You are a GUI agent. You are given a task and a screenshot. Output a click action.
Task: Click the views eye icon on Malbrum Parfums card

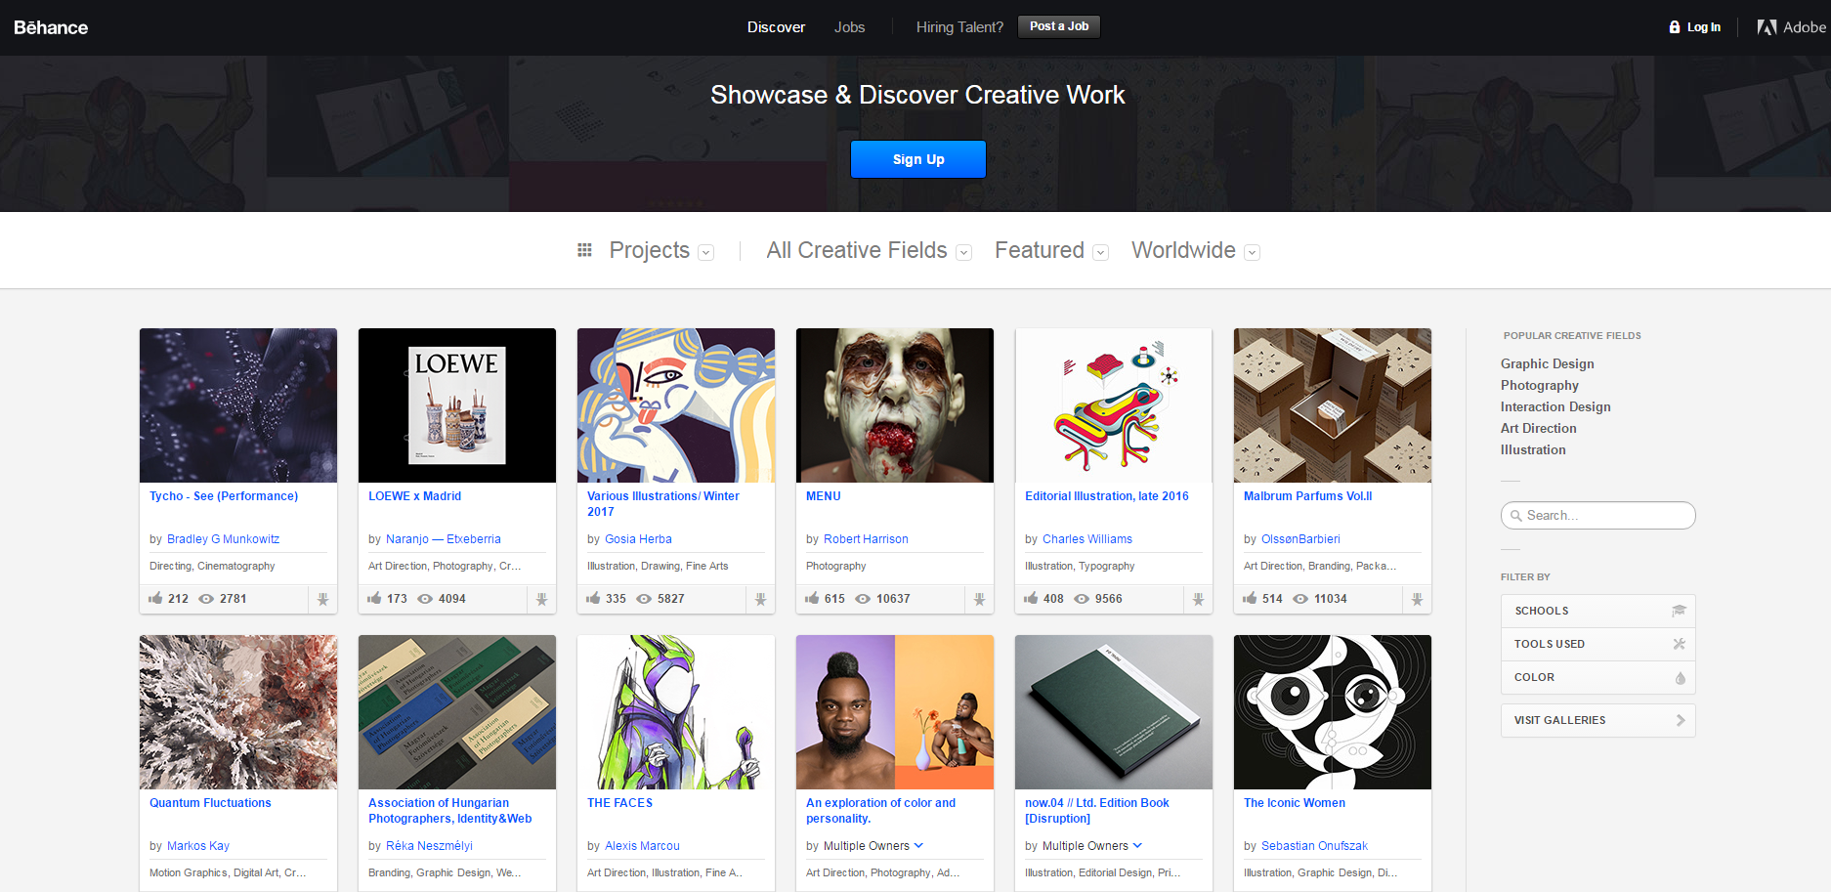(x=1300, y=599)
